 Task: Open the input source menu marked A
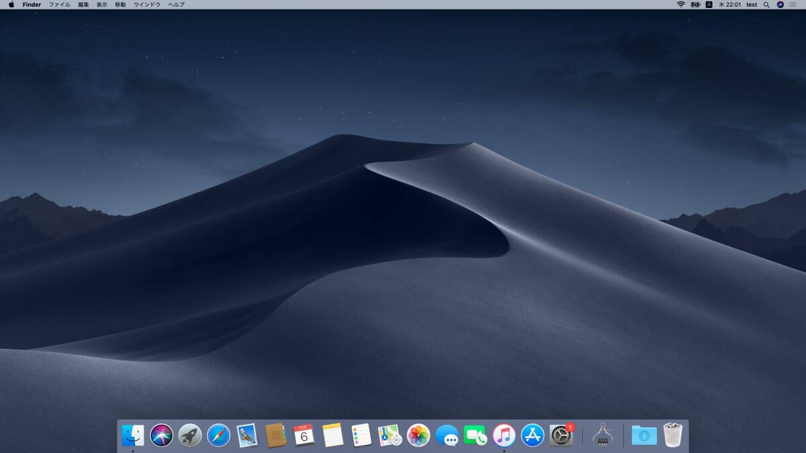[709, 5]
